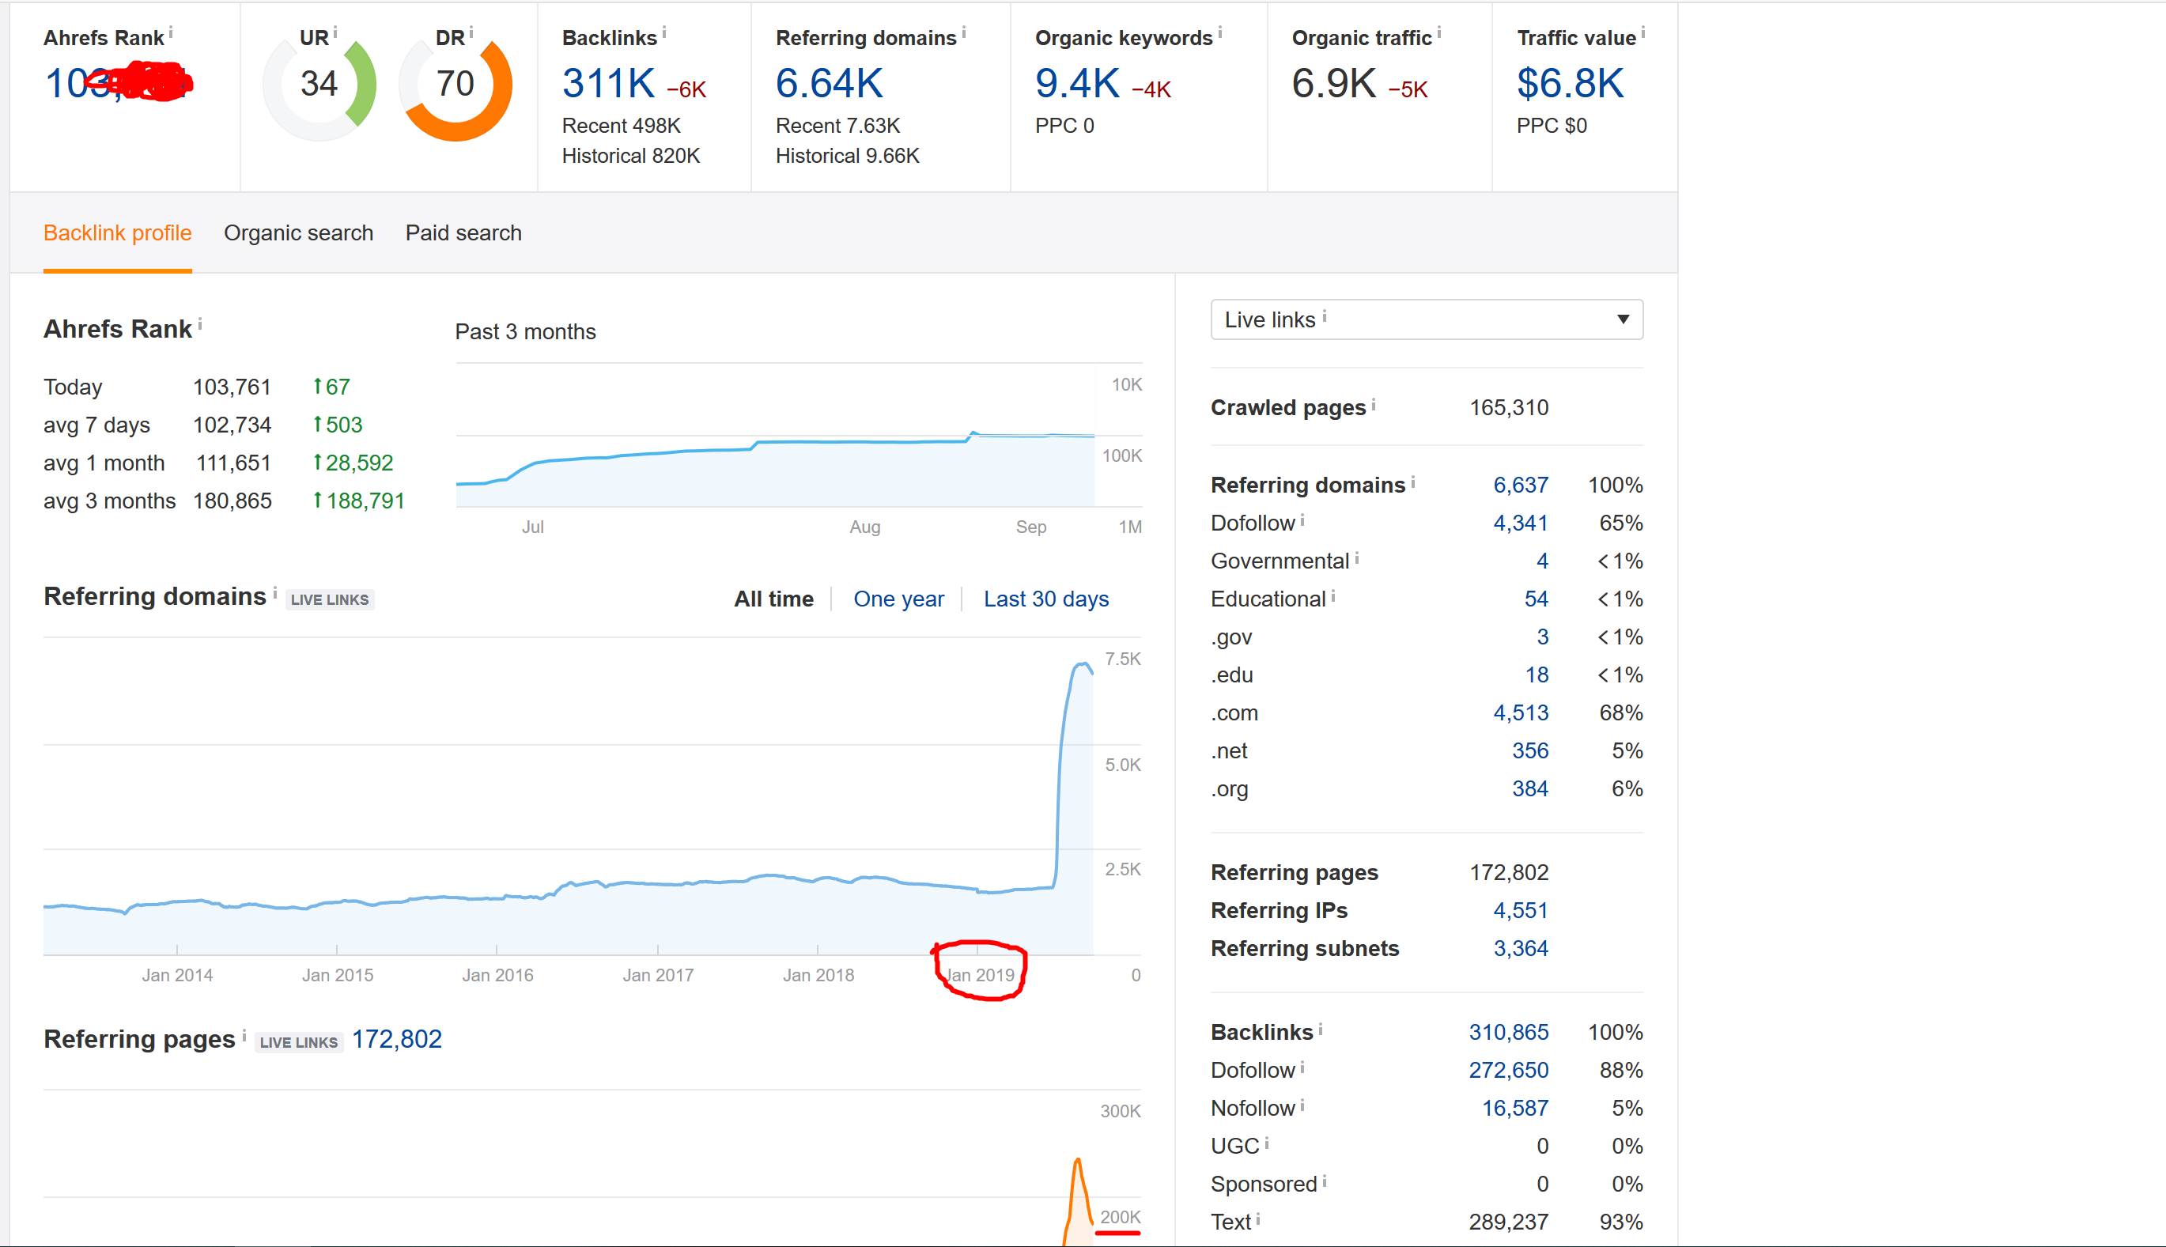Click the 272,650 dofollow backlinks link
The image size is (2166, 1247).
tap(1508, 1070)
